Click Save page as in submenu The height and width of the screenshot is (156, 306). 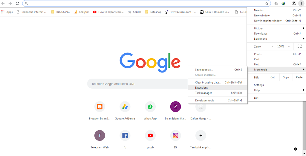pyautogui.click(x=218, y=69)
